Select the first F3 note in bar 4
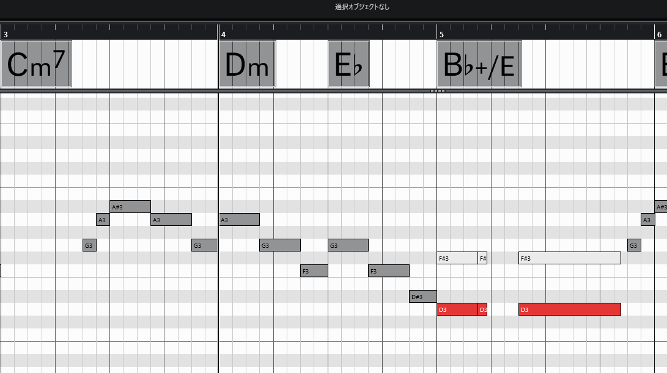Screen dimensions: 667x373 pyautogui.click(x=314, y=271)
